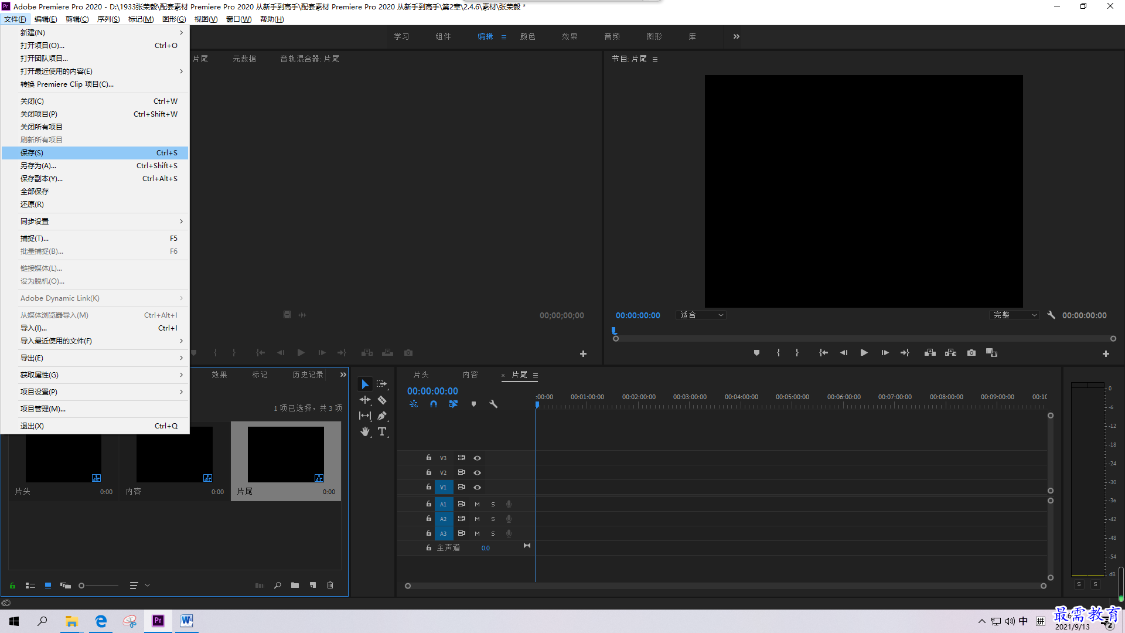Click 打开项目(O)... menu entry
Image resolution: width=1125 pixels, height=633 pixels.
(x=95, y=46)
